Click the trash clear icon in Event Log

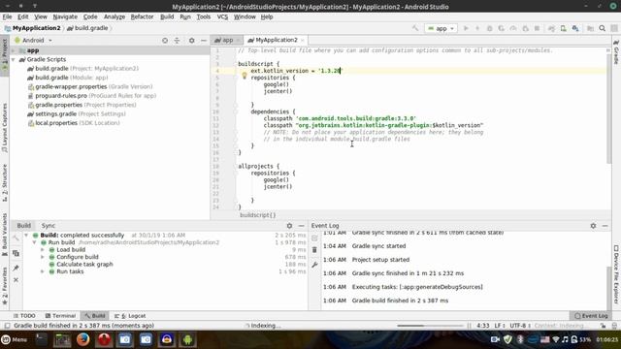click(x=314, y=250)
